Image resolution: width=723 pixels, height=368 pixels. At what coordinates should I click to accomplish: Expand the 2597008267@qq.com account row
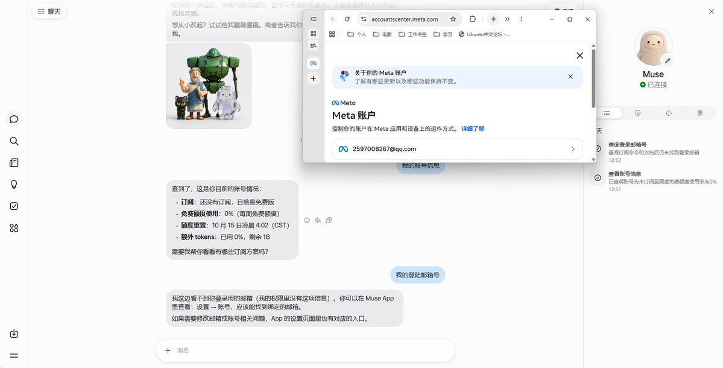click(458, 149)
